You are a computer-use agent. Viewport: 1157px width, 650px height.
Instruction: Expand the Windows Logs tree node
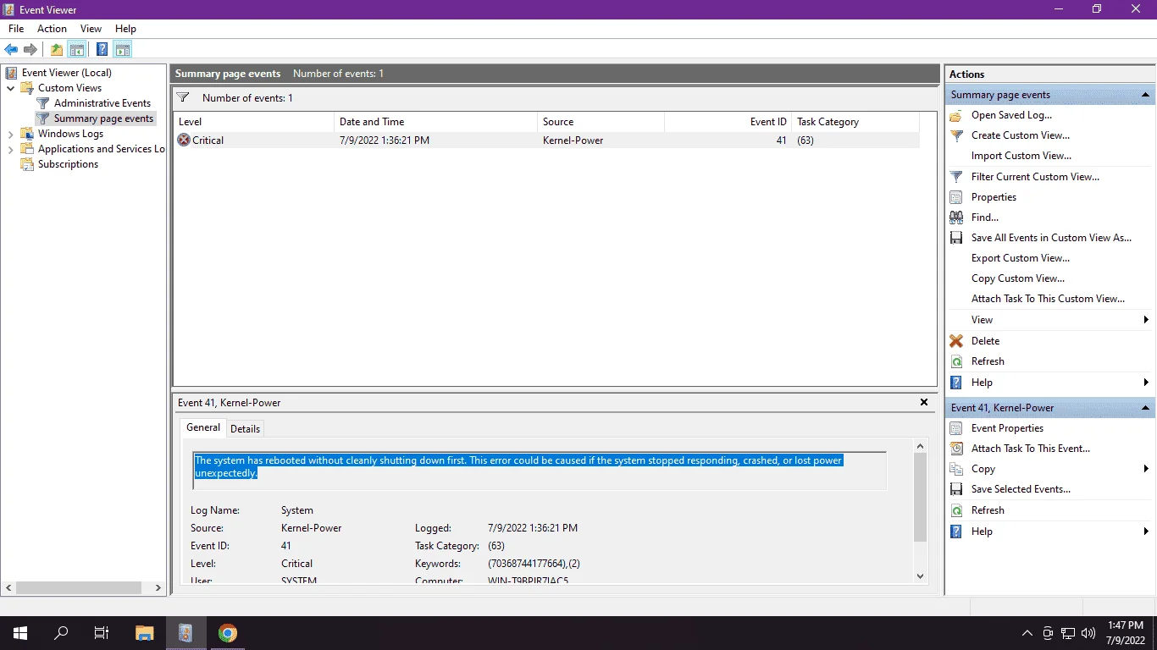[11, 134]
